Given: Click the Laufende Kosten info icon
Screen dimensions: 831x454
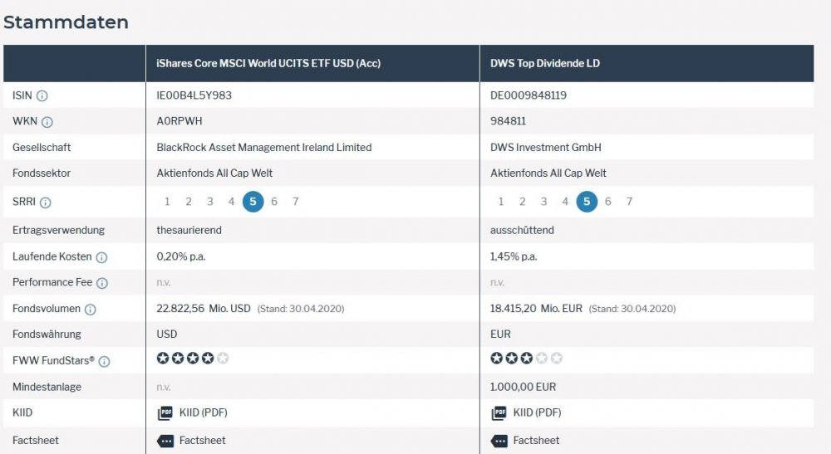Looking at the screenshot, I should [101, 257].
